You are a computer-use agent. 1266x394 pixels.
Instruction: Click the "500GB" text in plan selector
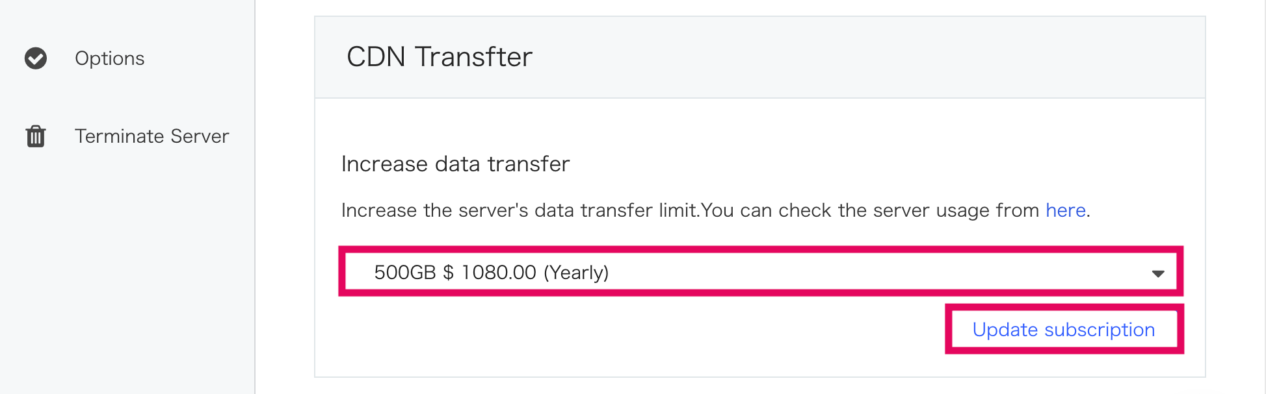point(404,272)
